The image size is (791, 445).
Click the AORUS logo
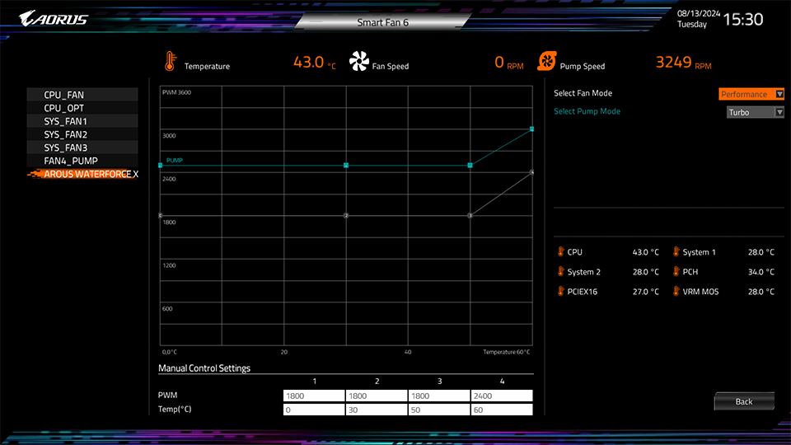point(54,19)
